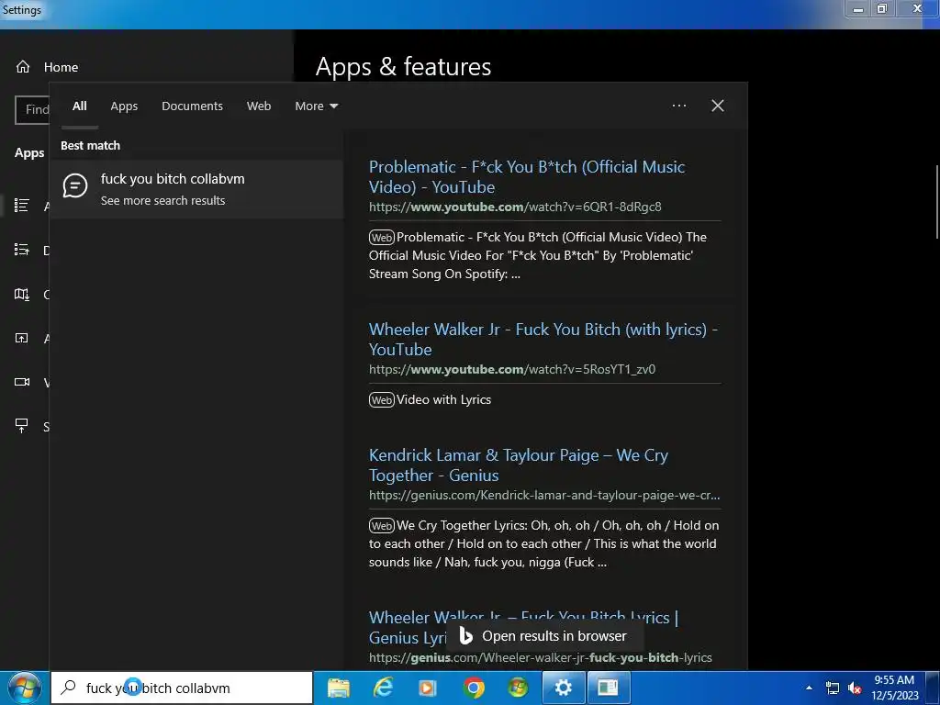Click the Bing logo icon

pos(465,636)
